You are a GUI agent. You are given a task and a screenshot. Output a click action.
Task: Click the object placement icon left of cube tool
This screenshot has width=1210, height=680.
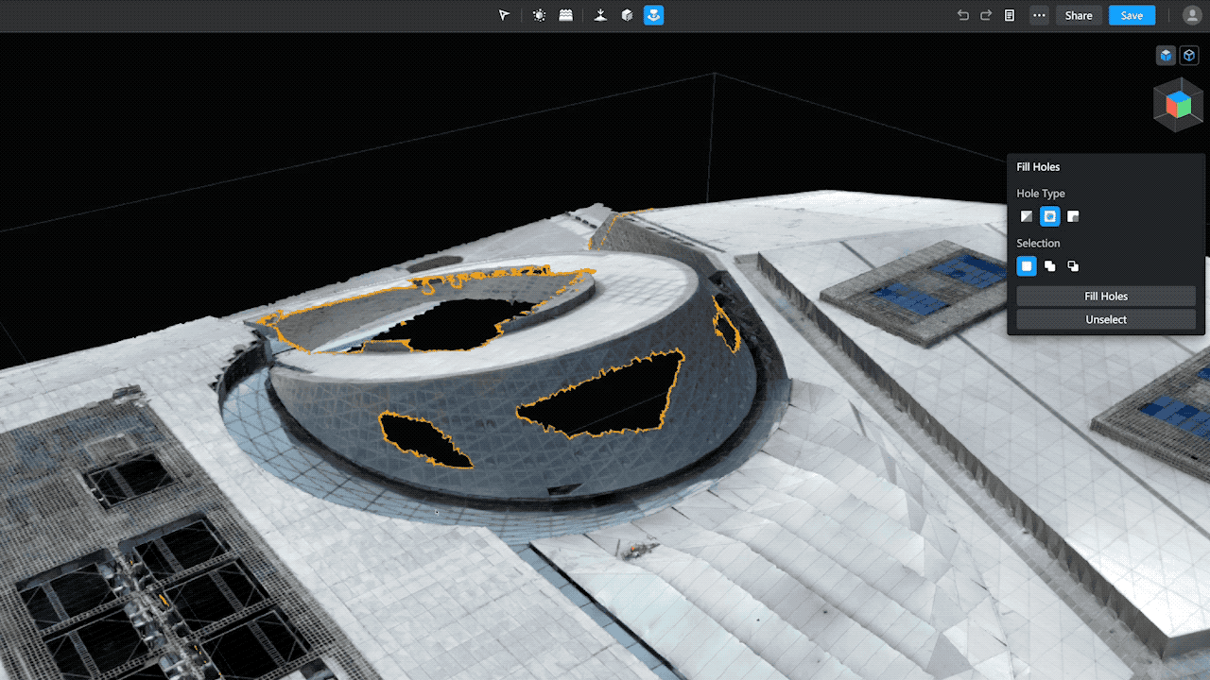click(x=600, y=15)
